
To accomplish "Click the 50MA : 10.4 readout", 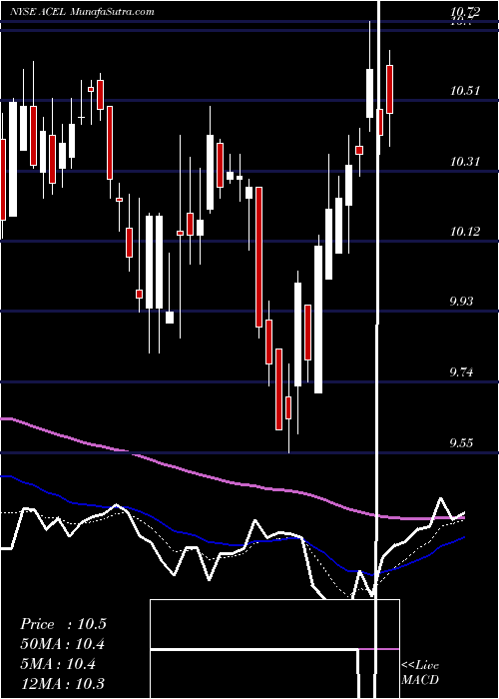I will (x=63, y=644).
